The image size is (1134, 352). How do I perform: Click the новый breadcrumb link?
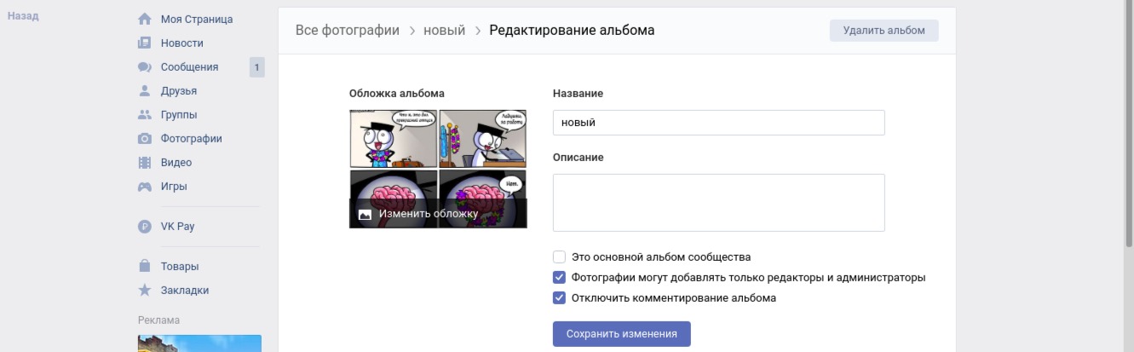coord(445,31)
